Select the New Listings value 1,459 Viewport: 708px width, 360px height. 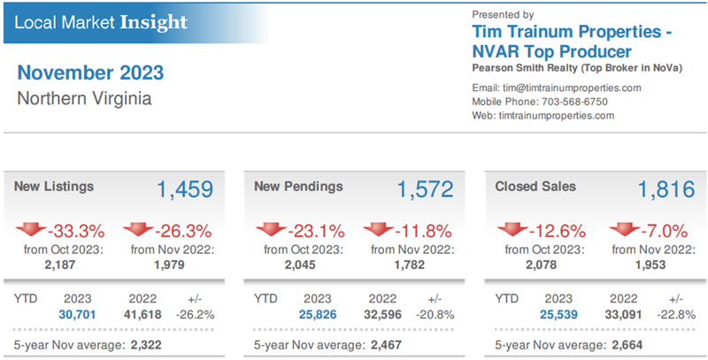coord(184,188)
